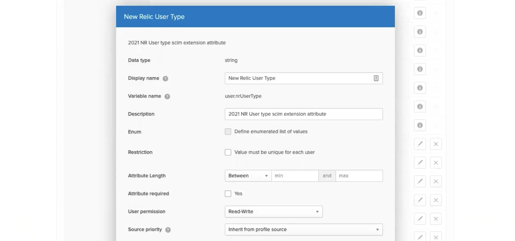Click the New Relic User Type dialog title
Image resolution: width=515 pixels, height=241 pixels.
(x=154, y=17)
